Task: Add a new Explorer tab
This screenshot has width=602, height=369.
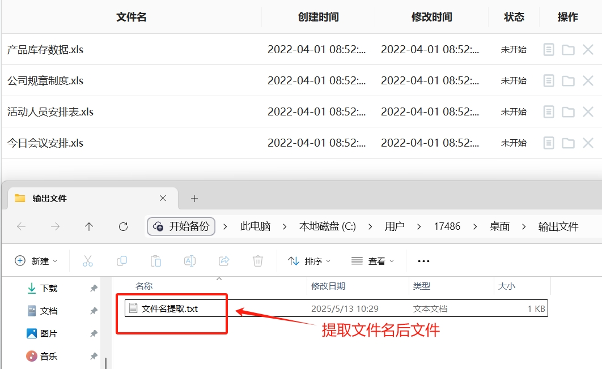Action: (194, 199)
